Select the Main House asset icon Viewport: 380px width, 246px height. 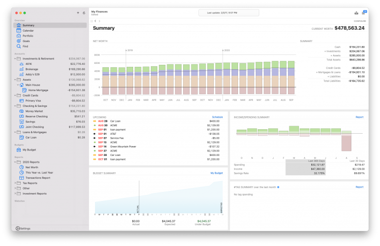(x=22, y=85)
